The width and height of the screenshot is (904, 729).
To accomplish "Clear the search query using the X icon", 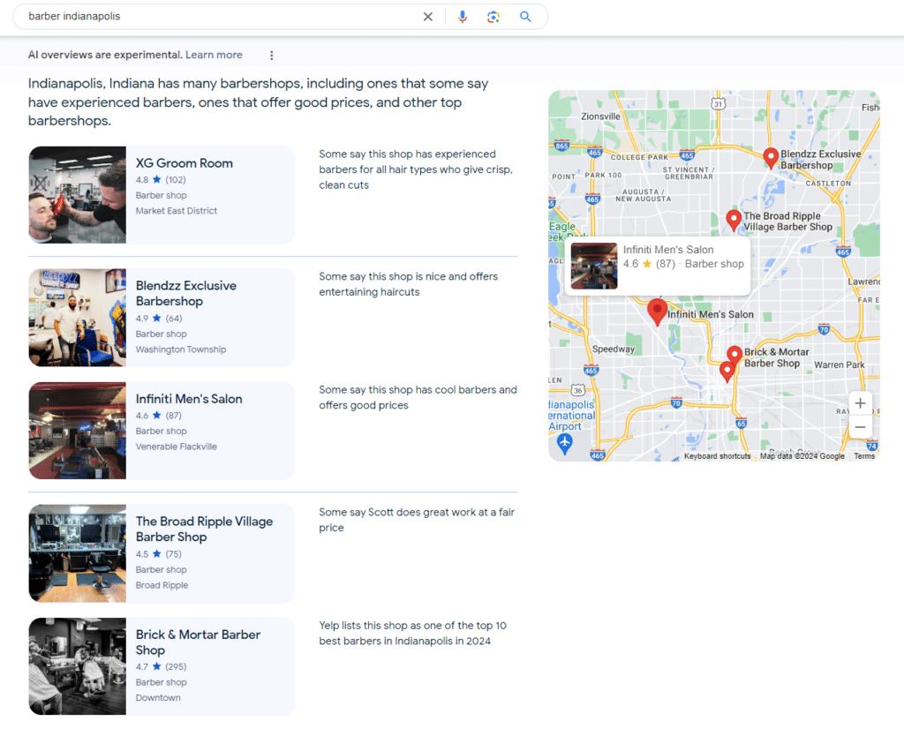I will click(x=428, y=16).
